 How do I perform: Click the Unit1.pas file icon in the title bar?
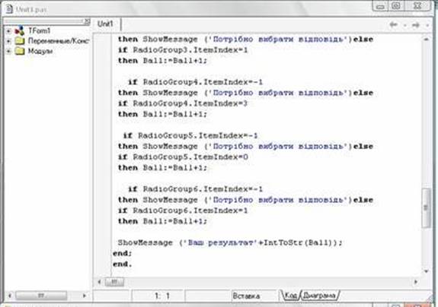(x=9, y=9)
